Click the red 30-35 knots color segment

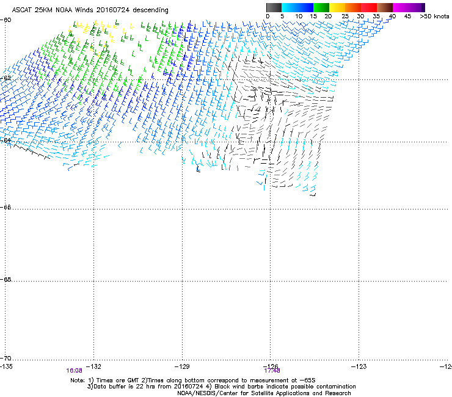coord(369,7)
